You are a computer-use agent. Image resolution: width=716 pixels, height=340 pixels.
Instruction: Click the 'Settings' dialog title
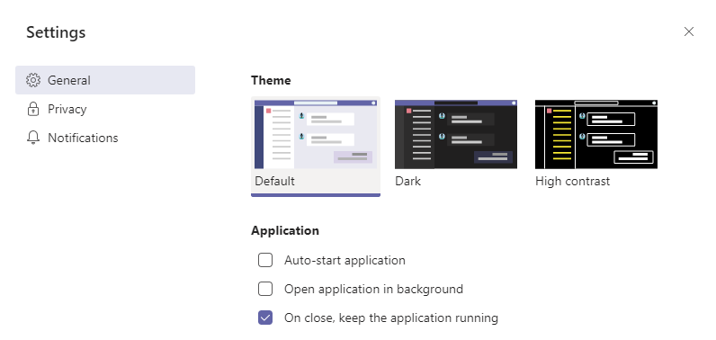(56, 32)
